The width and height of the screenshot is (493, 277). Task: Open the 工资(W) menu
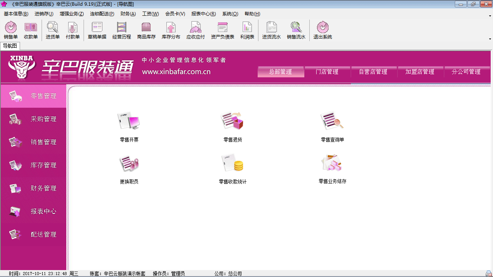(x=150, y=14)
